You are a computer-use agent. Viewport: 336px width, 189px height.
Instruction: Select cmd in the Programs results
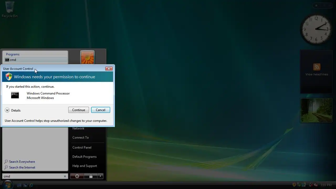pos(35,60)
